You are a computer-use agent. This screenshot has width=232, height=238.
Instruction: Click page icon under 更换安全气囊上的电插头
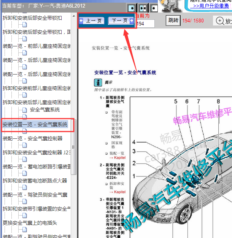25,230
